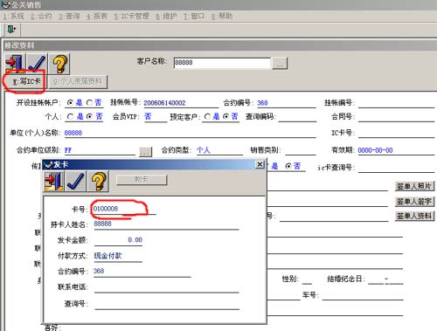The width and height of the screenshot is (437, 331).
Task: Click the 公关销售 application title icon
Action: pyautogui.click(x=6, y=4)
